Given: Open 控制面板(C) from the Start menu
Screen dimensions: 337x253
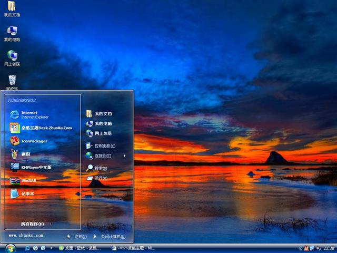Looking at the screenshot, I should pyautogui.click(x=104, y=145).
